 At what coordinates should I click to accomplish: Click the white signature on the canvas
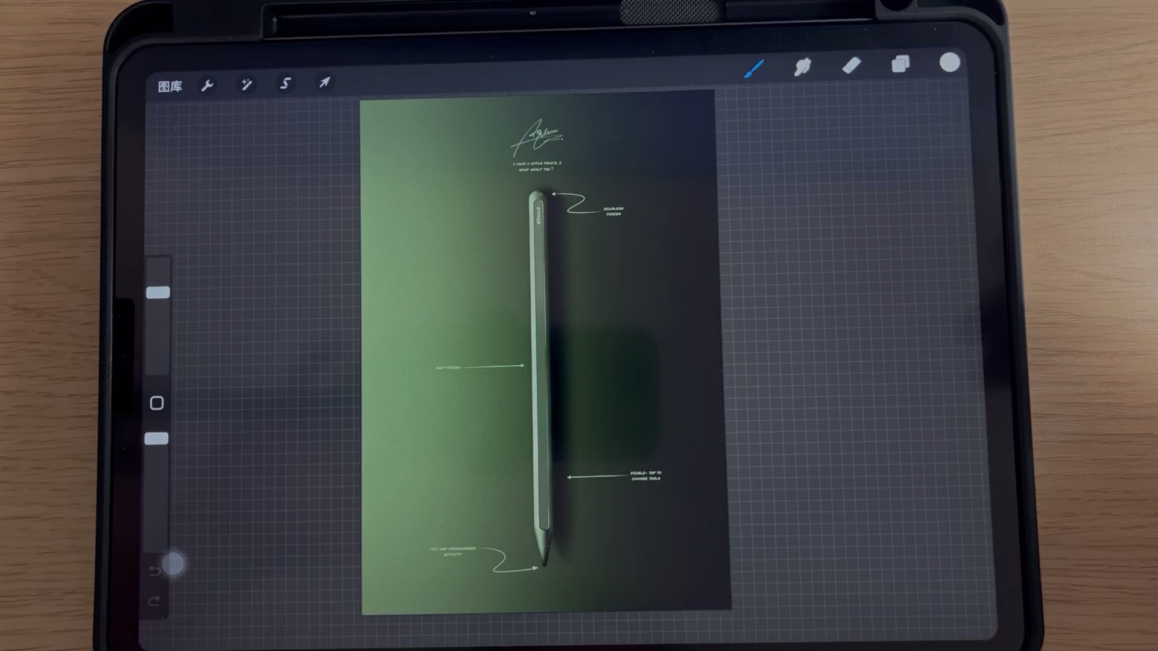tap(537, 137)
